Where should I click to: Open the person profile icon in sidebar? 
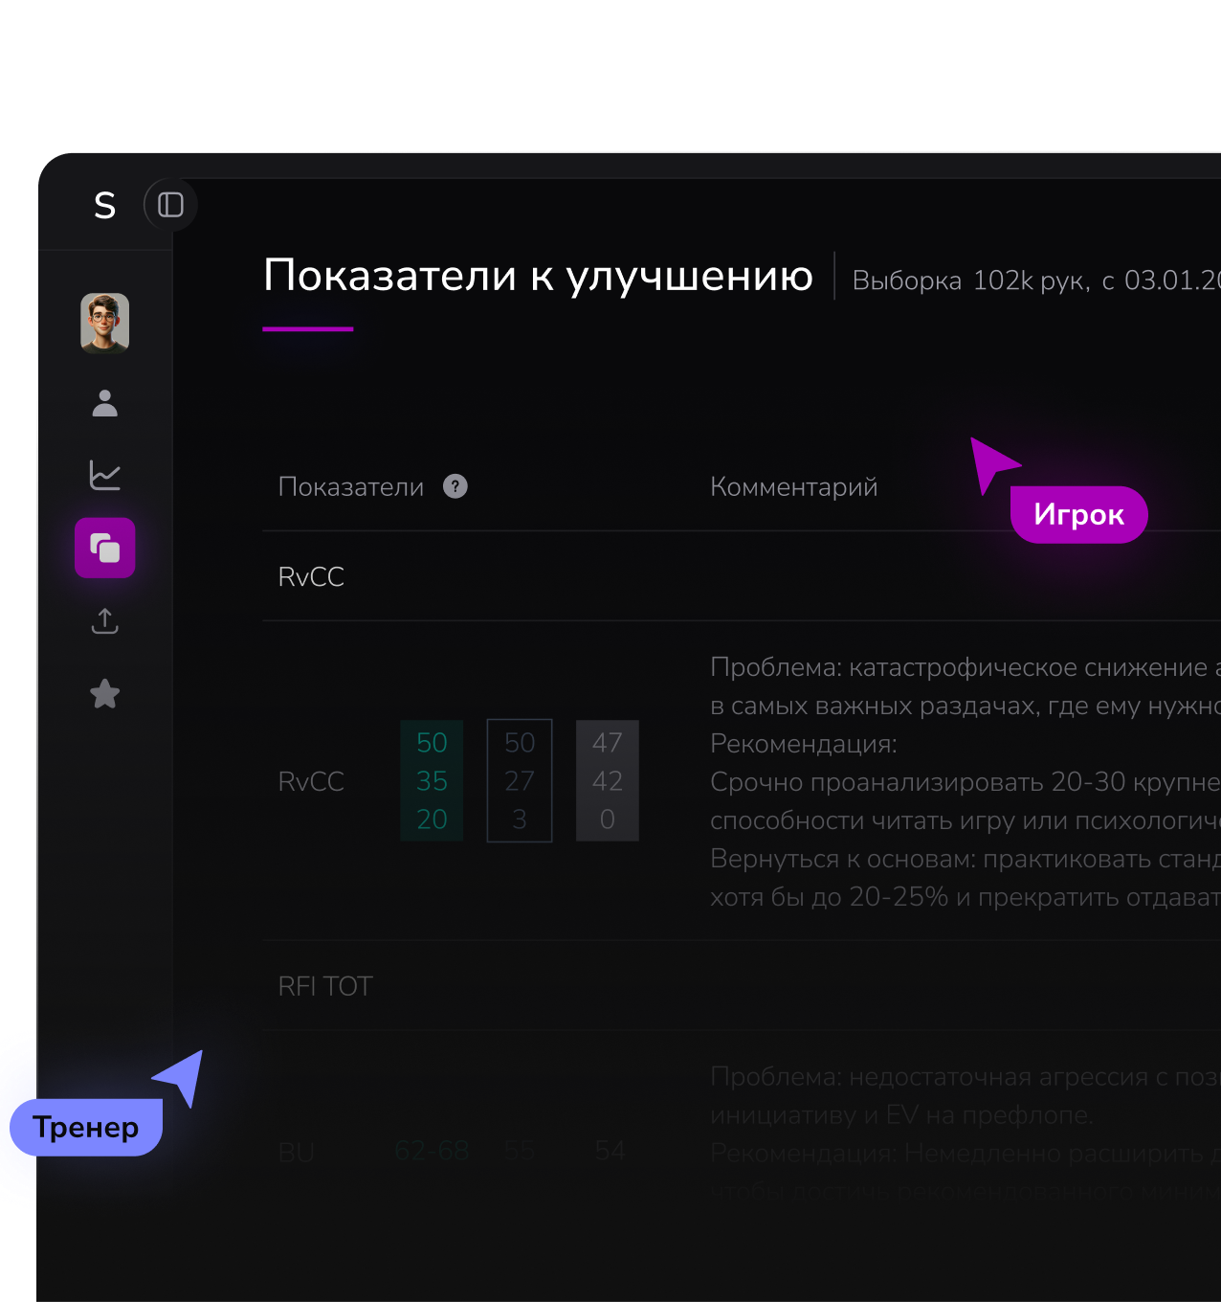click(x=105, y=403)
